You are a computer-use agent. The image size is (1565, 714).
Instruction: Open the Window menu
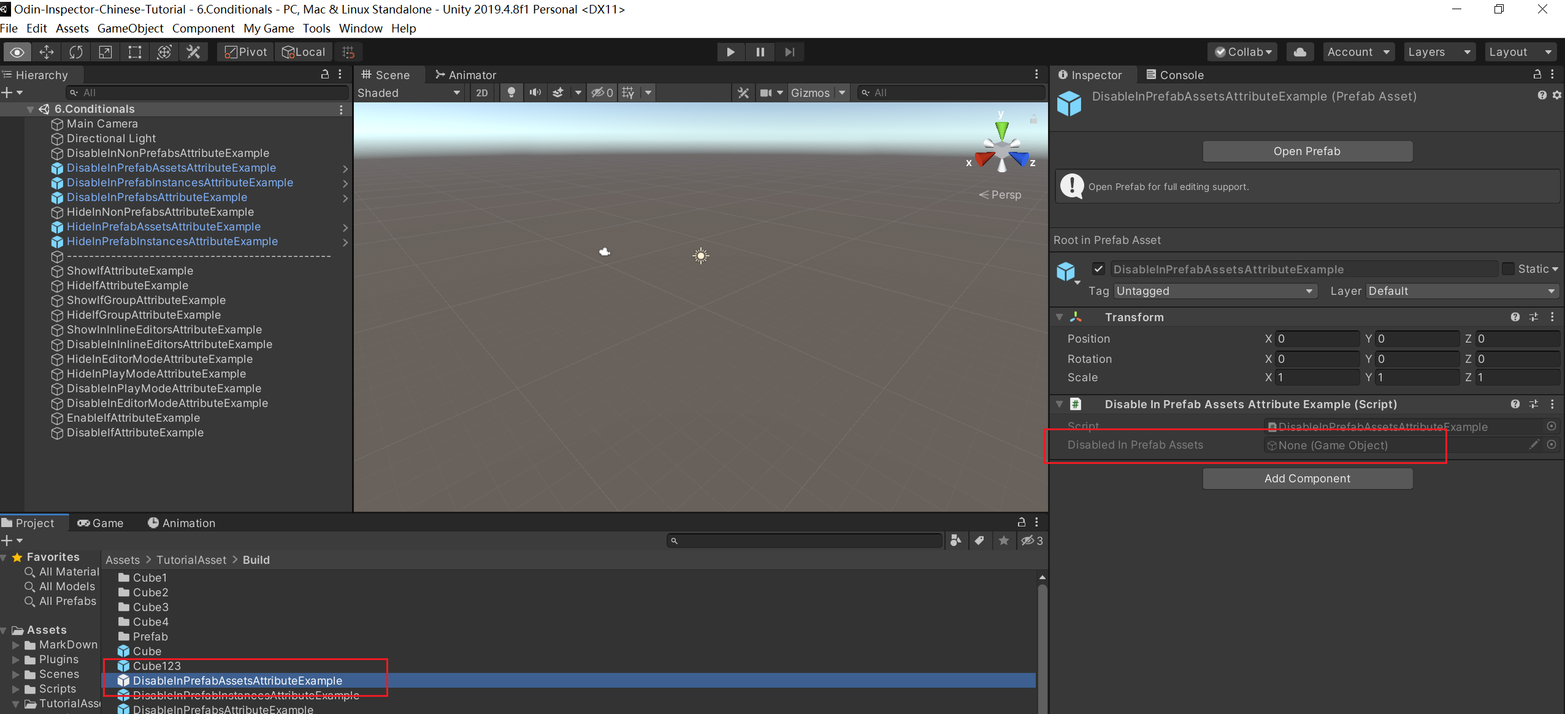[x=361, y=28]
